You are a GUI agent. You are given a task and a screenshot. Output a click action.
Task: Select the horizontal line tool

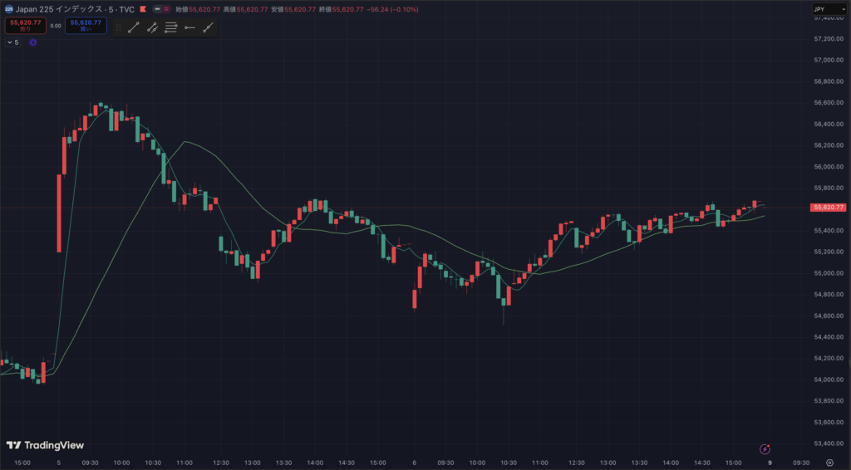click(189, 27)
